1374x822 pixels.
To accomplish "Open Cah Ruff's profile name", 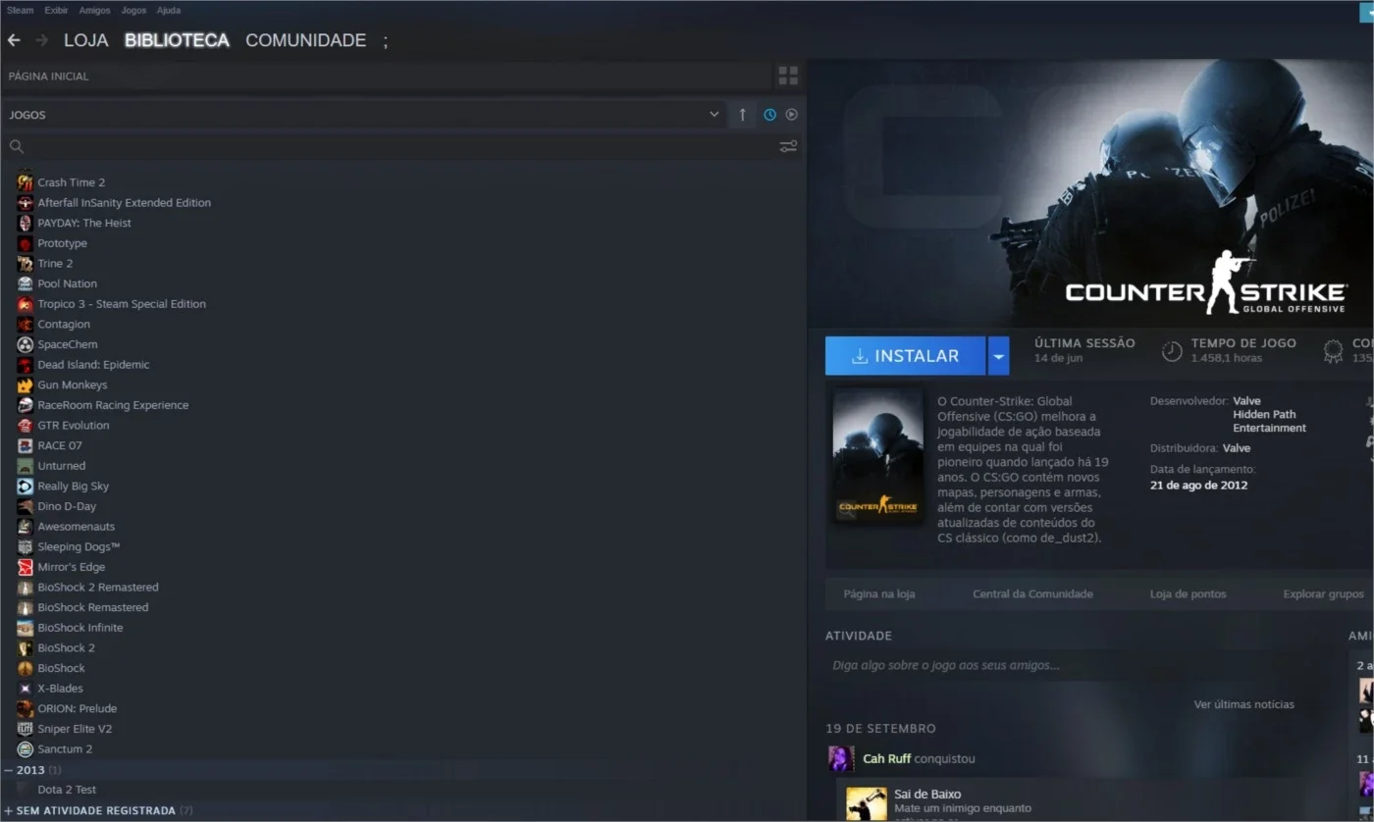I will click(x=886, y=759).
